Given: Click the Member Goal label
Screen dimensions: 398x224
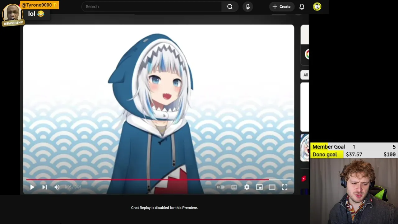Looking at the screenshot, I should (329, 147).
